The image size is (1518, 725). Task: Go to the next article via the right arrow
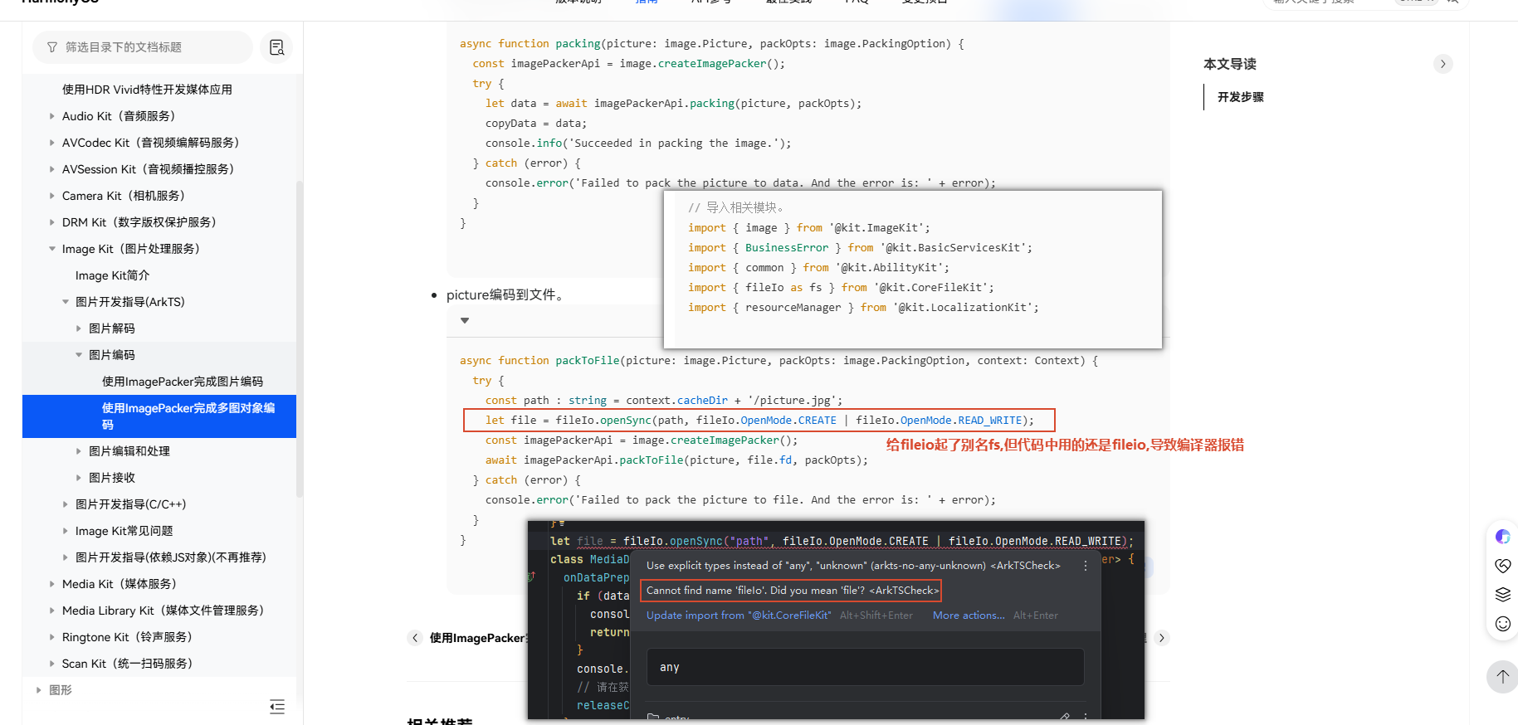pyautogui.click(x=1162, y=638)
